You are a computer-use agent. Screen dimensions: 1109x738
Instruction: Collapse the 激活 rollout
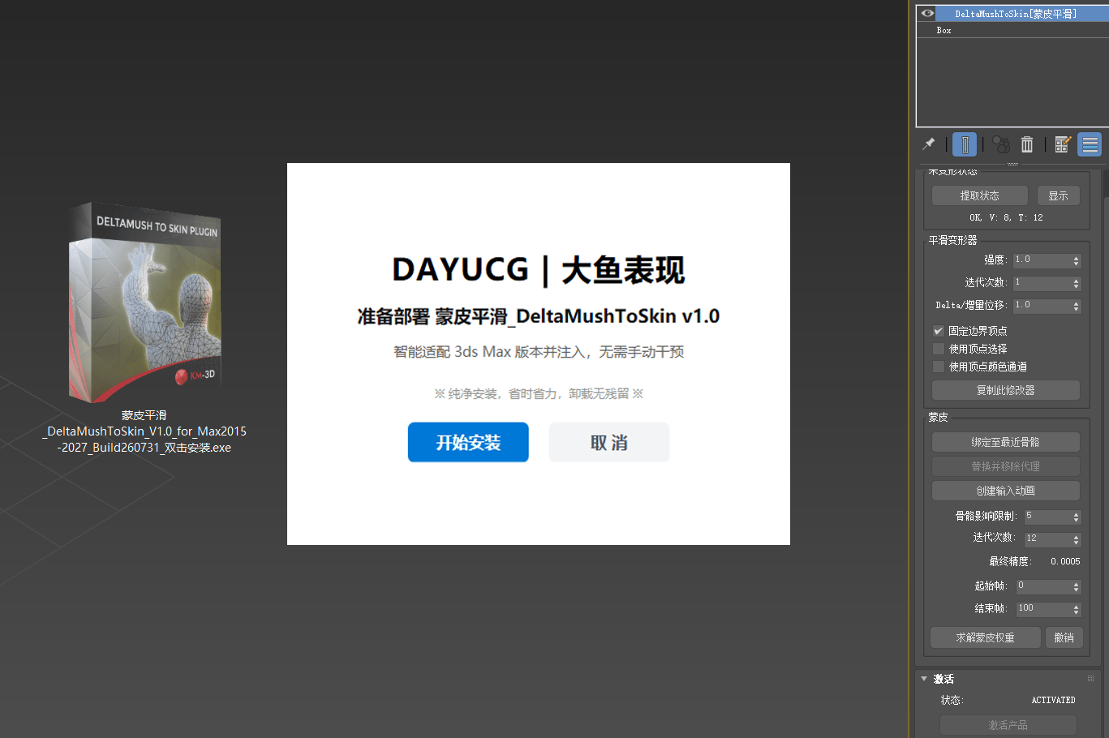pos(924,679)
